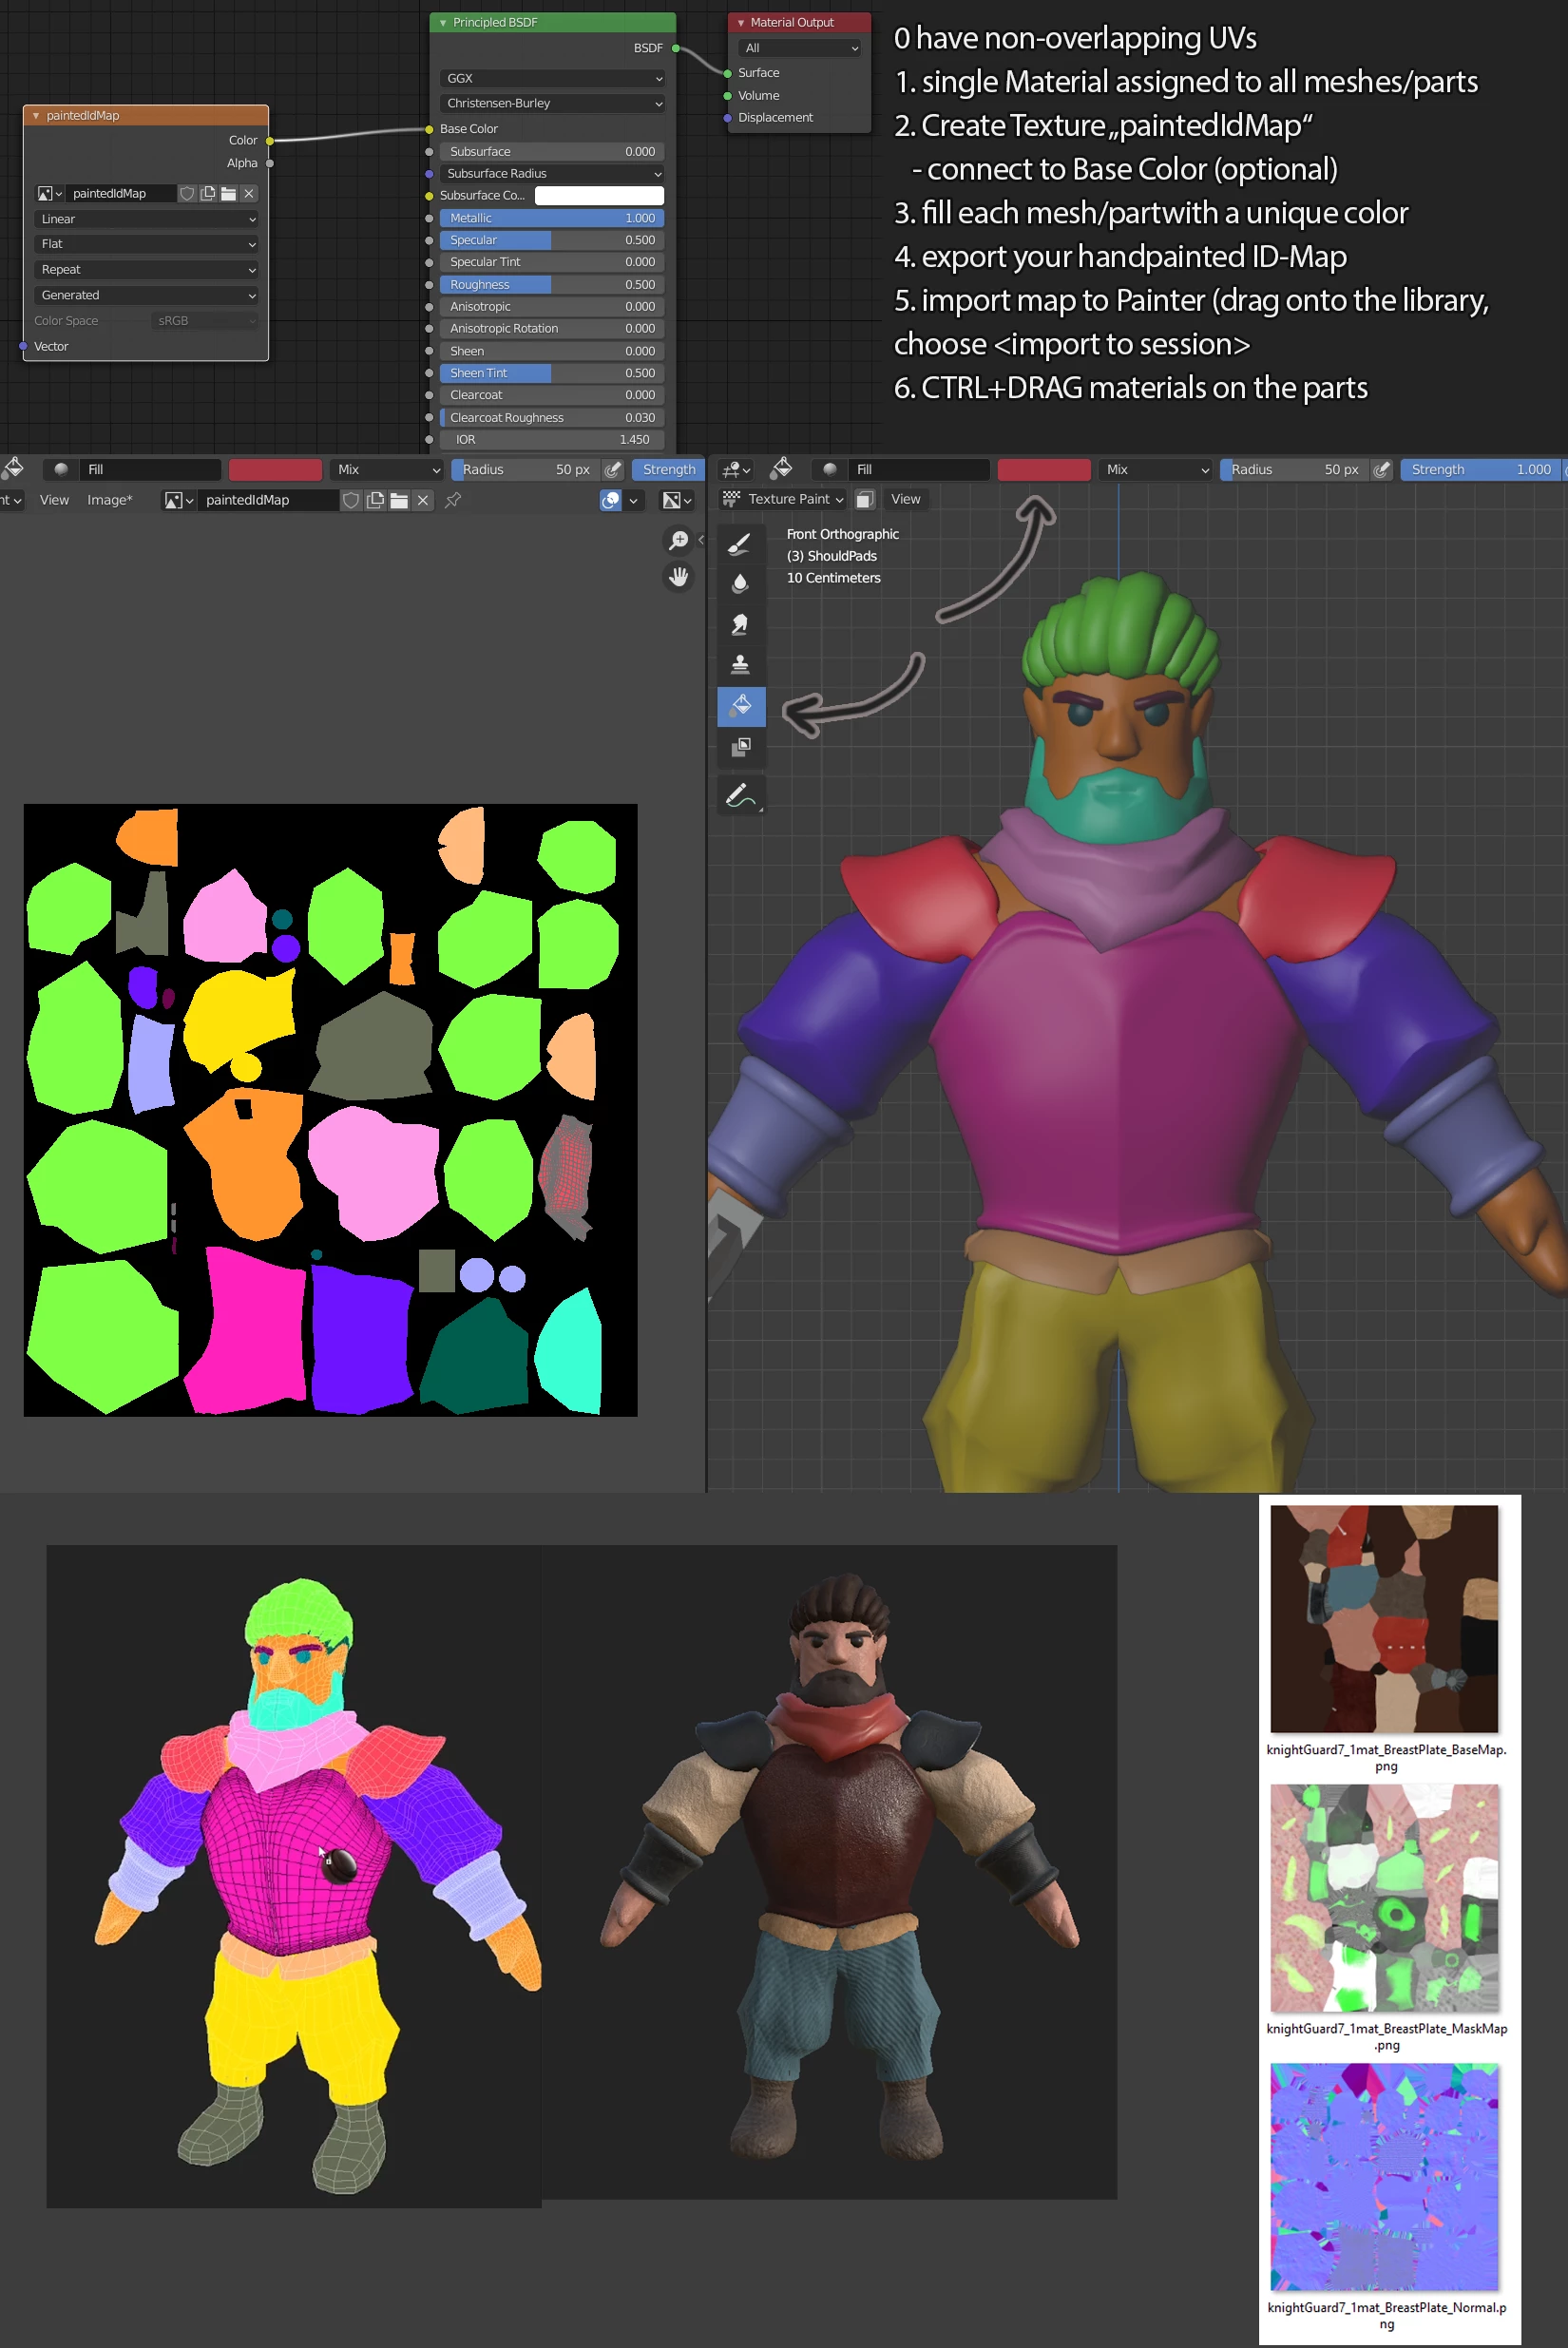Select the Smear tool in viewport toolbar
1568x2348 pixels.
(741, 625)
